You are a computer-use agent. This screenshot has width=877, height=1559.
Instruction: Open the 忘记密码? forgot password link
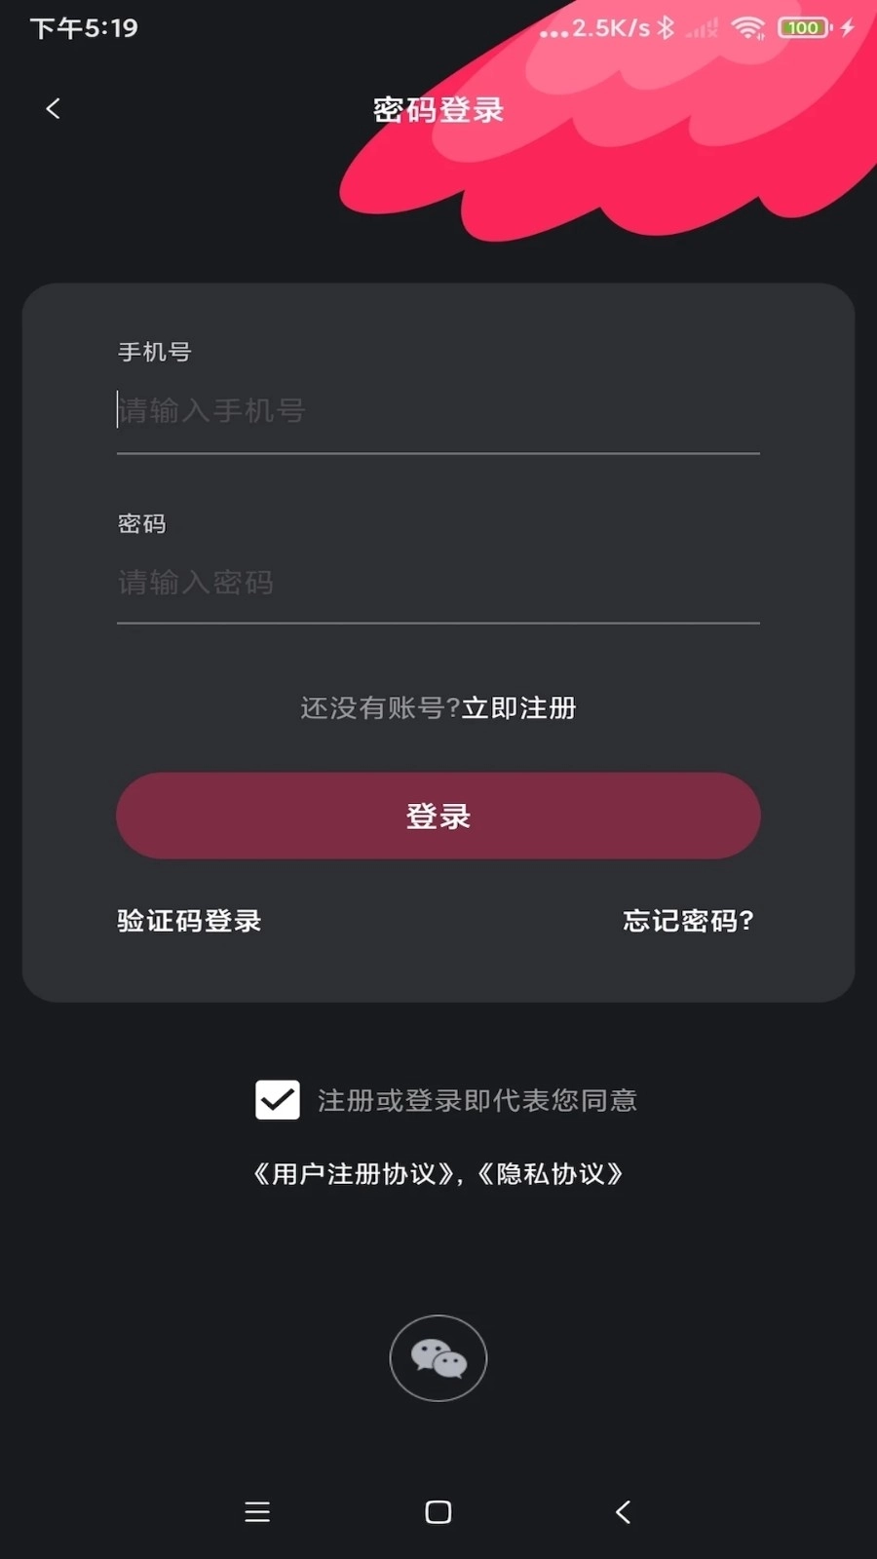689,921
